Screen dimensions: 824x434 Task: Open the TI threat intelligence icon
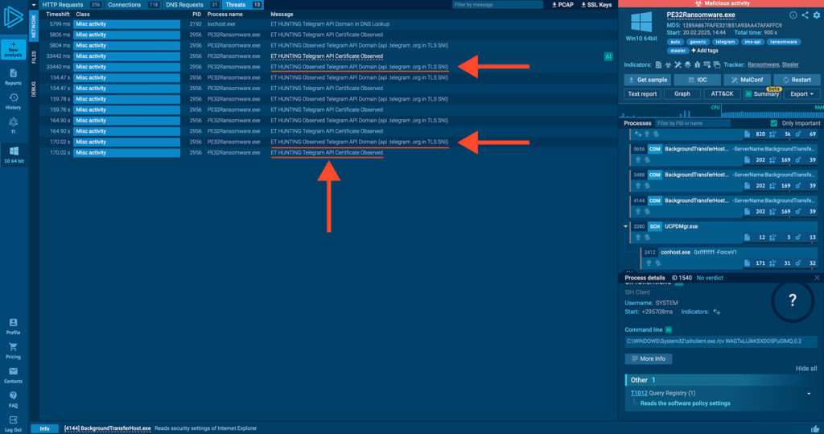(13, 125)
